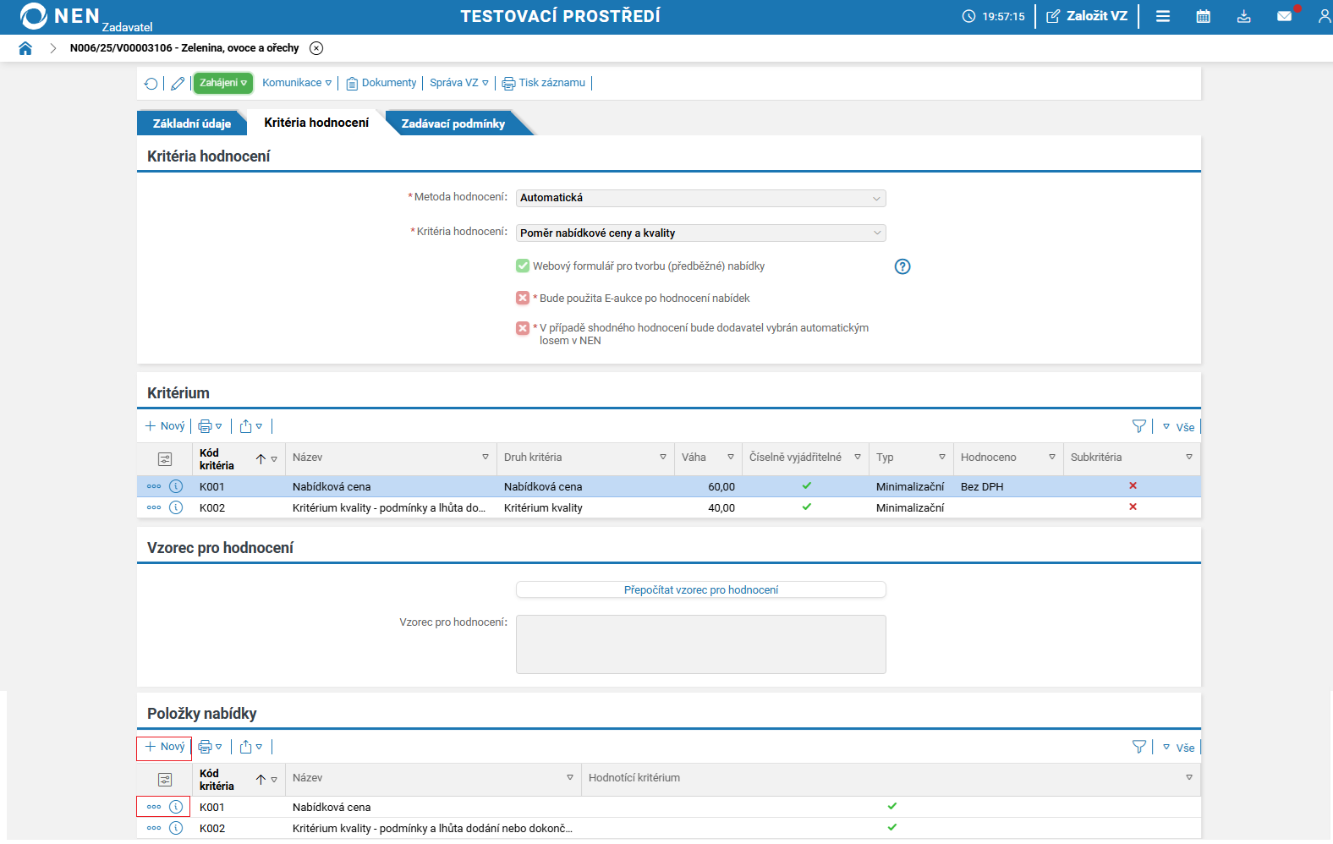The height and width of the screenshot is (844, 1333).
Task: Toggle Webový formulář pro tvorbu nabídky checkbox
Action: pos(523,266)
